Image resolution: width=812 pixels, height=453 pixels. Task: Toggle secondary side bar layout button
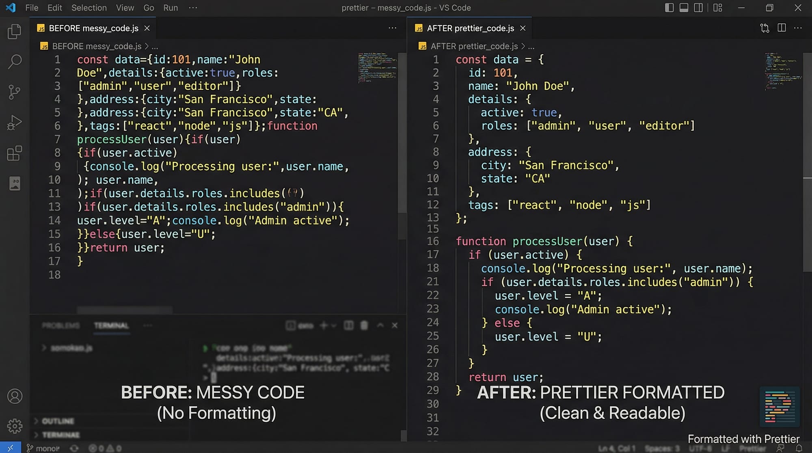[698, 8]
